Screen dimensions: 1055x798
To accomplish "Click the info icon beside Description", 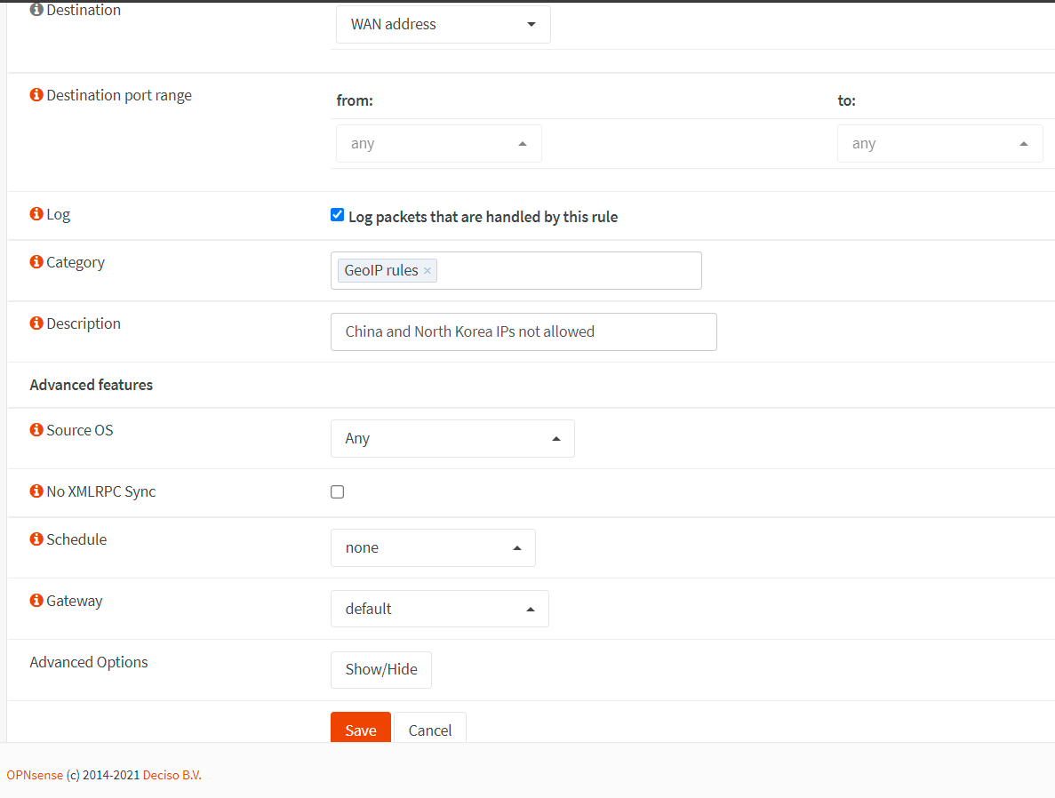I will click(x=36, y=323).
